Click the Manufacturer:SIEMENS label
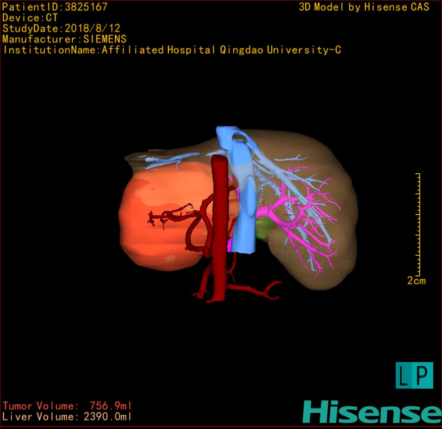Viewport: 442px width, 429px height. coord(64,39)
